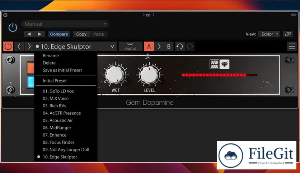Click the red LED level meter
The width and height of the screenshot is (300, 173).
pyautogui.click(x=219, y=75)
